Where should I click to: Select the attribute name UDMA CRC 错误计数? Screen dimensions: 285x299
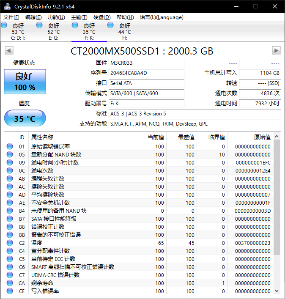(55, 275)
